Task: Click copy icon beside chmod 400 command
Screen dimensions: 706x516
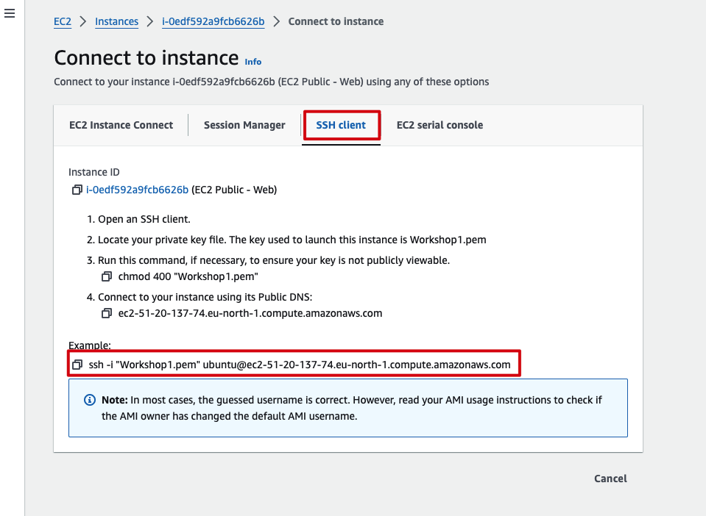Action: (107, 276)
